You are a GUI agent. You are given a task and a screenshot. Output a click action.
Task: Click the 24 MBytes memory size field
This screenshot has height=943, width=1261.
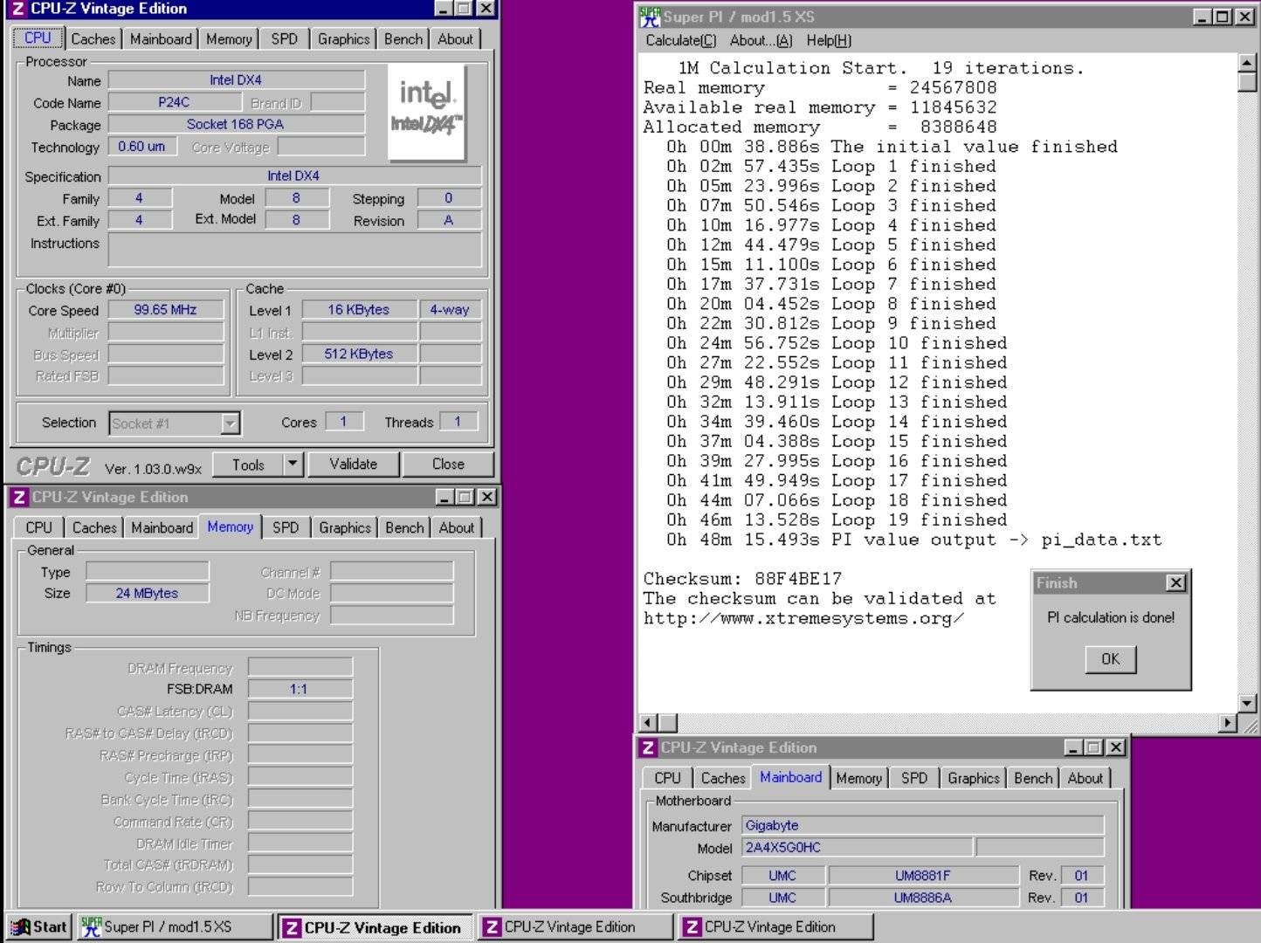pos(147,593)
